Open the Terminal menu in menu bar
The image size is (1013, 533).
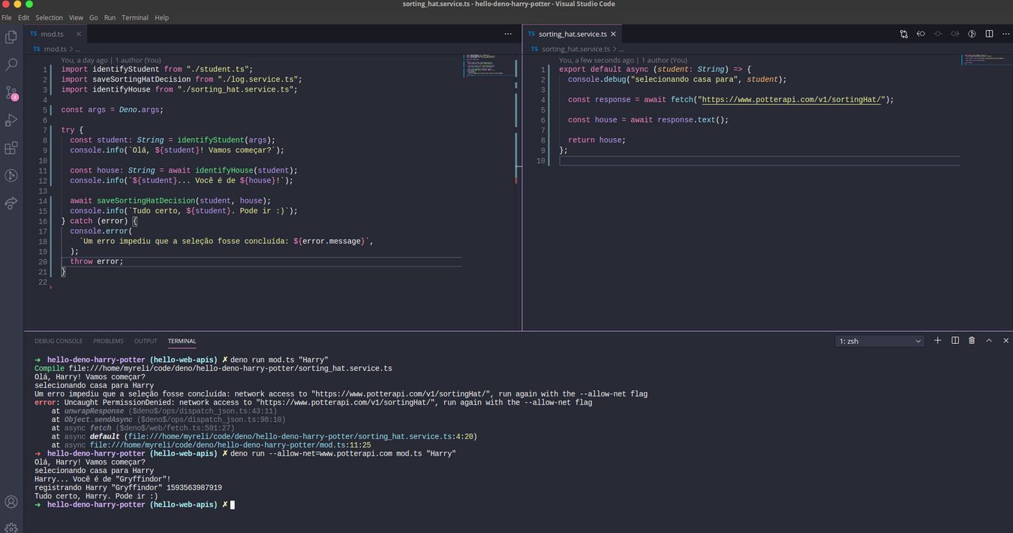[135, 17]
